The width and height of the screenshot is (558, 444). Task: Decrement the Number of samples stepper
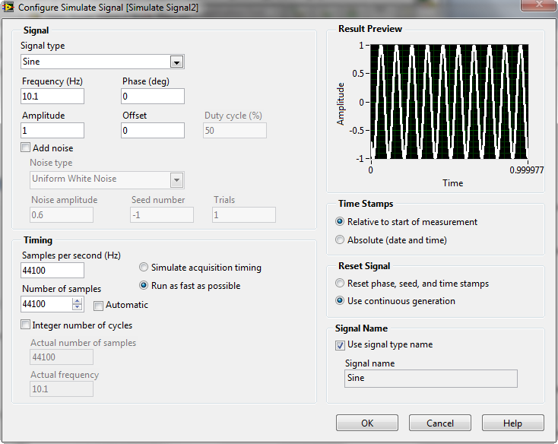[x=77, y=308]
